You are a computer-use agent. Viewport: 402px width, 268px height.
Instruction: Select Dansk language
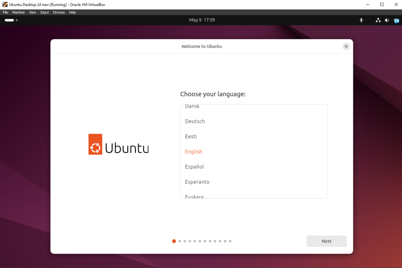click(254, 106)
